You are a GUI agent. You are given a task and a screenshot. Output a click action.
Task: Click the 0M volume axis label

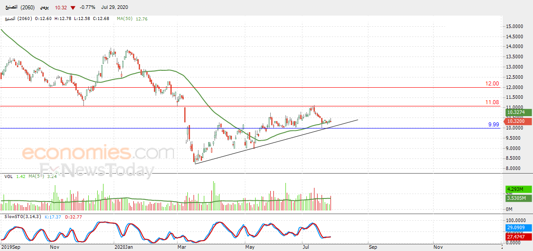[x=509, y=210]
